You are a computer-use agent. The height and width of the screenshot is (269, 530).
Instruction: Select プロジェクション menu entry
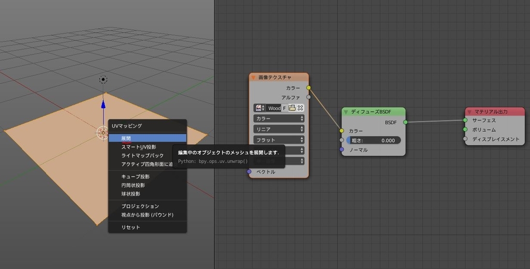coord(148,206)
